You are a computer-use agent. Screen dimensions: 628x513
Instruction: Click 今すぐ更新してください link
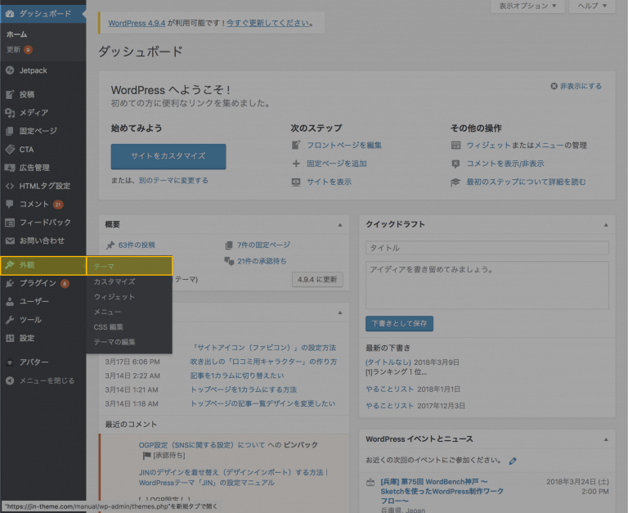[268, 23]
